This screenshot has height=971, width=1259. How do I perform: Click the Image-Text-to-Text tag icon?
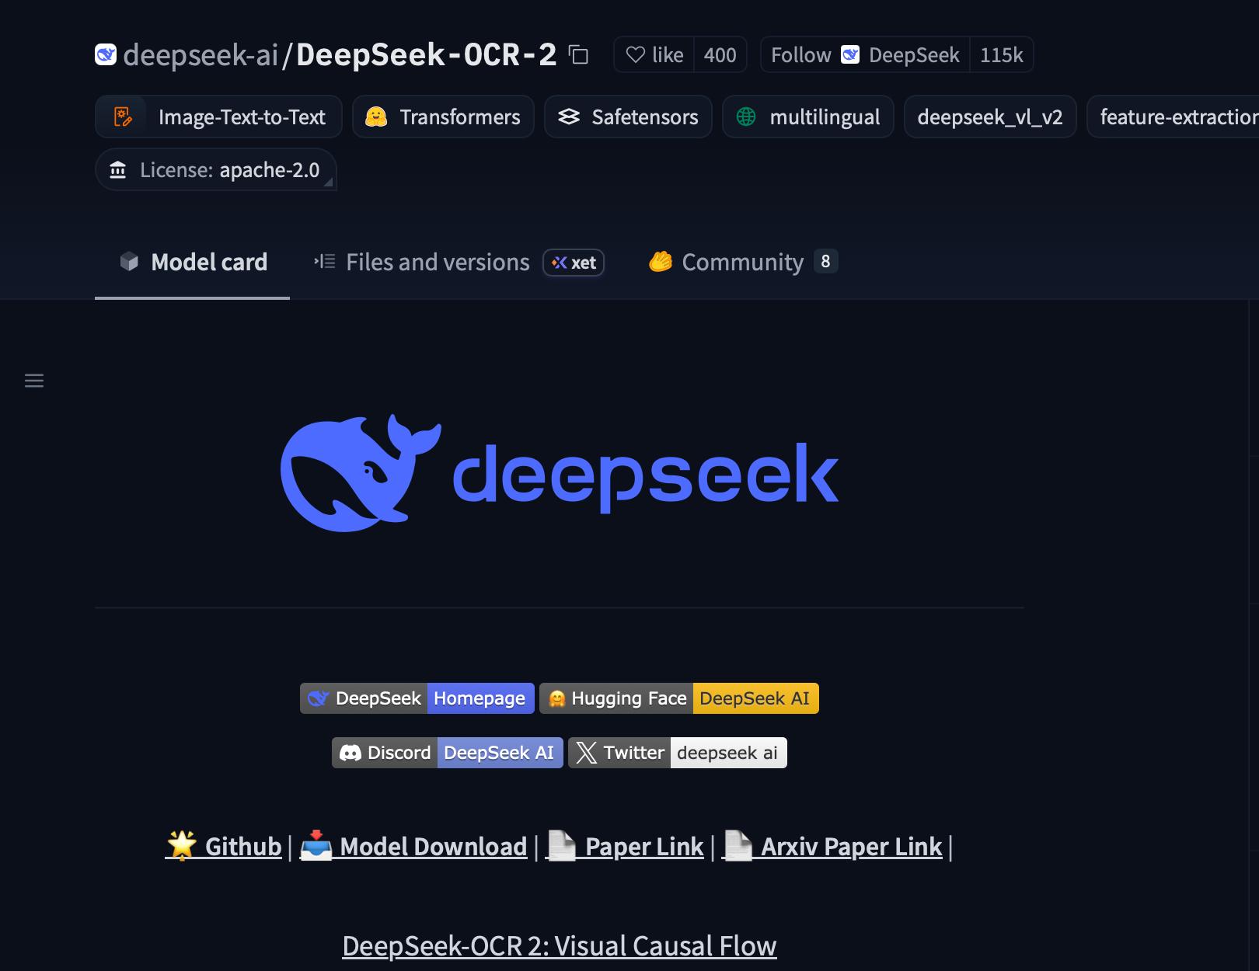tap(122, 117)
